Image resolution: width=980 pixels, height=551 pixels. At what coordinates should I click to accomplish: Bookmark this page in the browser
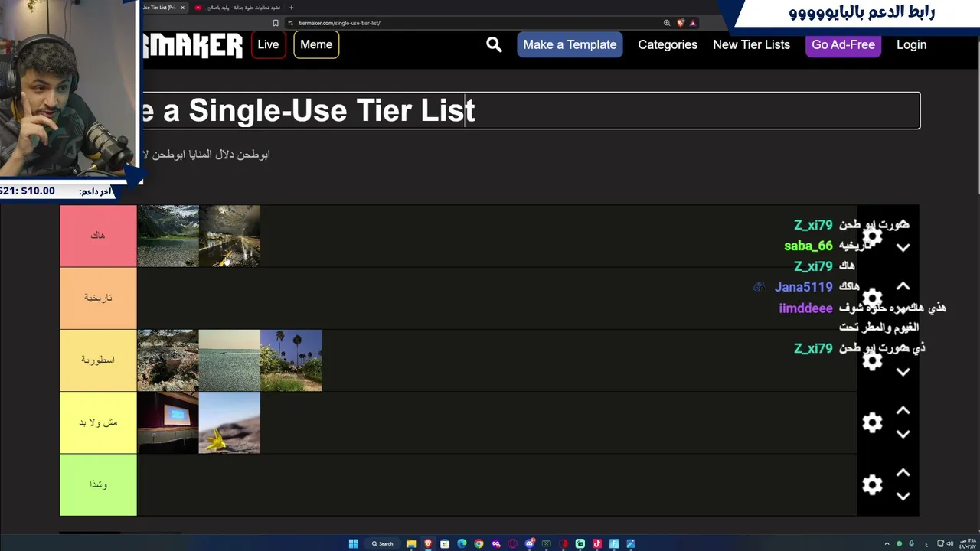tap(276, 23)
